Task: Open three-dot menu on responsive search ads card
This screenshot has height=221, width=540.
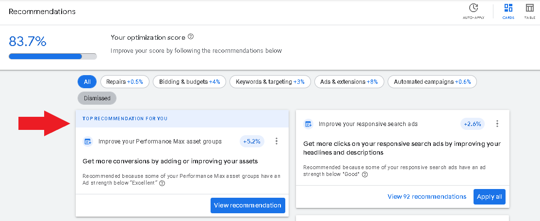Action: [497, 124]
